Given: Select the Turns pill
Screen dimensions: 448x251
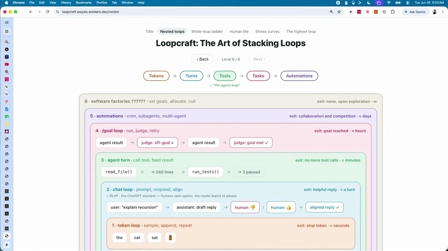Looking at the screenshot, I should click(191, 76).
